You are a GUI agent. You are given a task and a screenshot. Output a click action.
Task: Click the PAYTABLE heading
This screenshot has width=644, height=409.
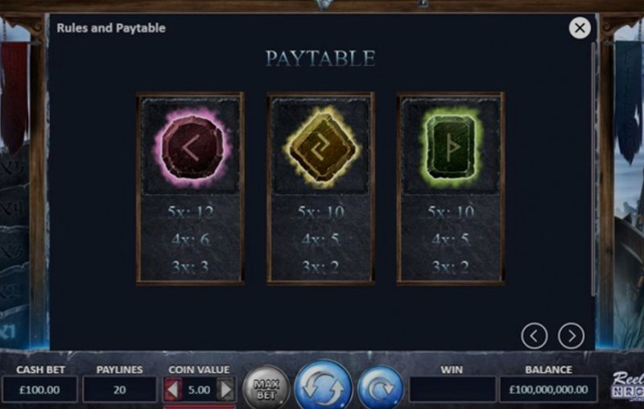(320, 58)
